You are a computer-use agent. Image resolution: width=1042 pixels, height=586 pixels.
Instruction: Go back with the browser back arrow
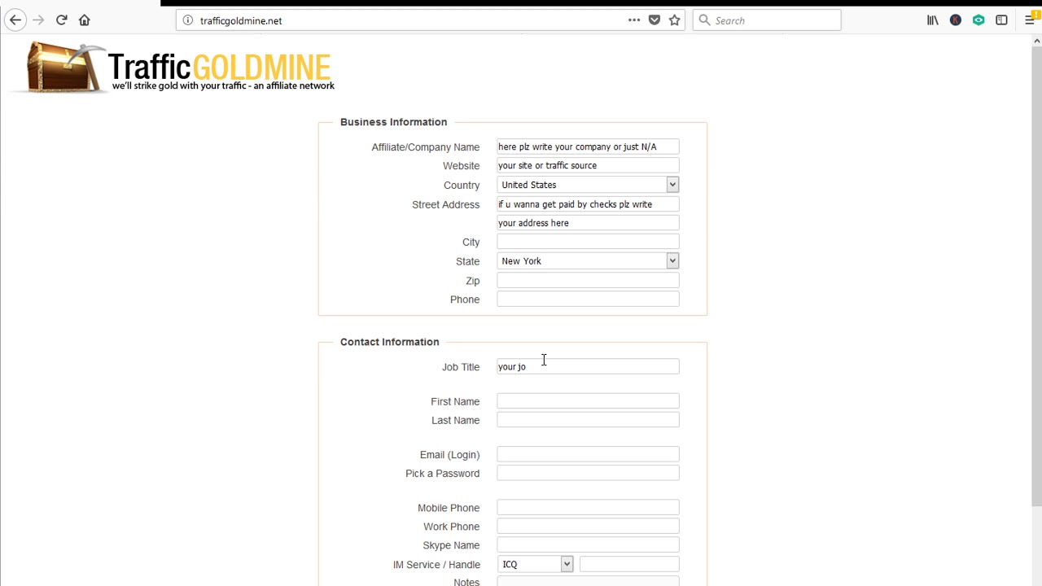[15, 20]
